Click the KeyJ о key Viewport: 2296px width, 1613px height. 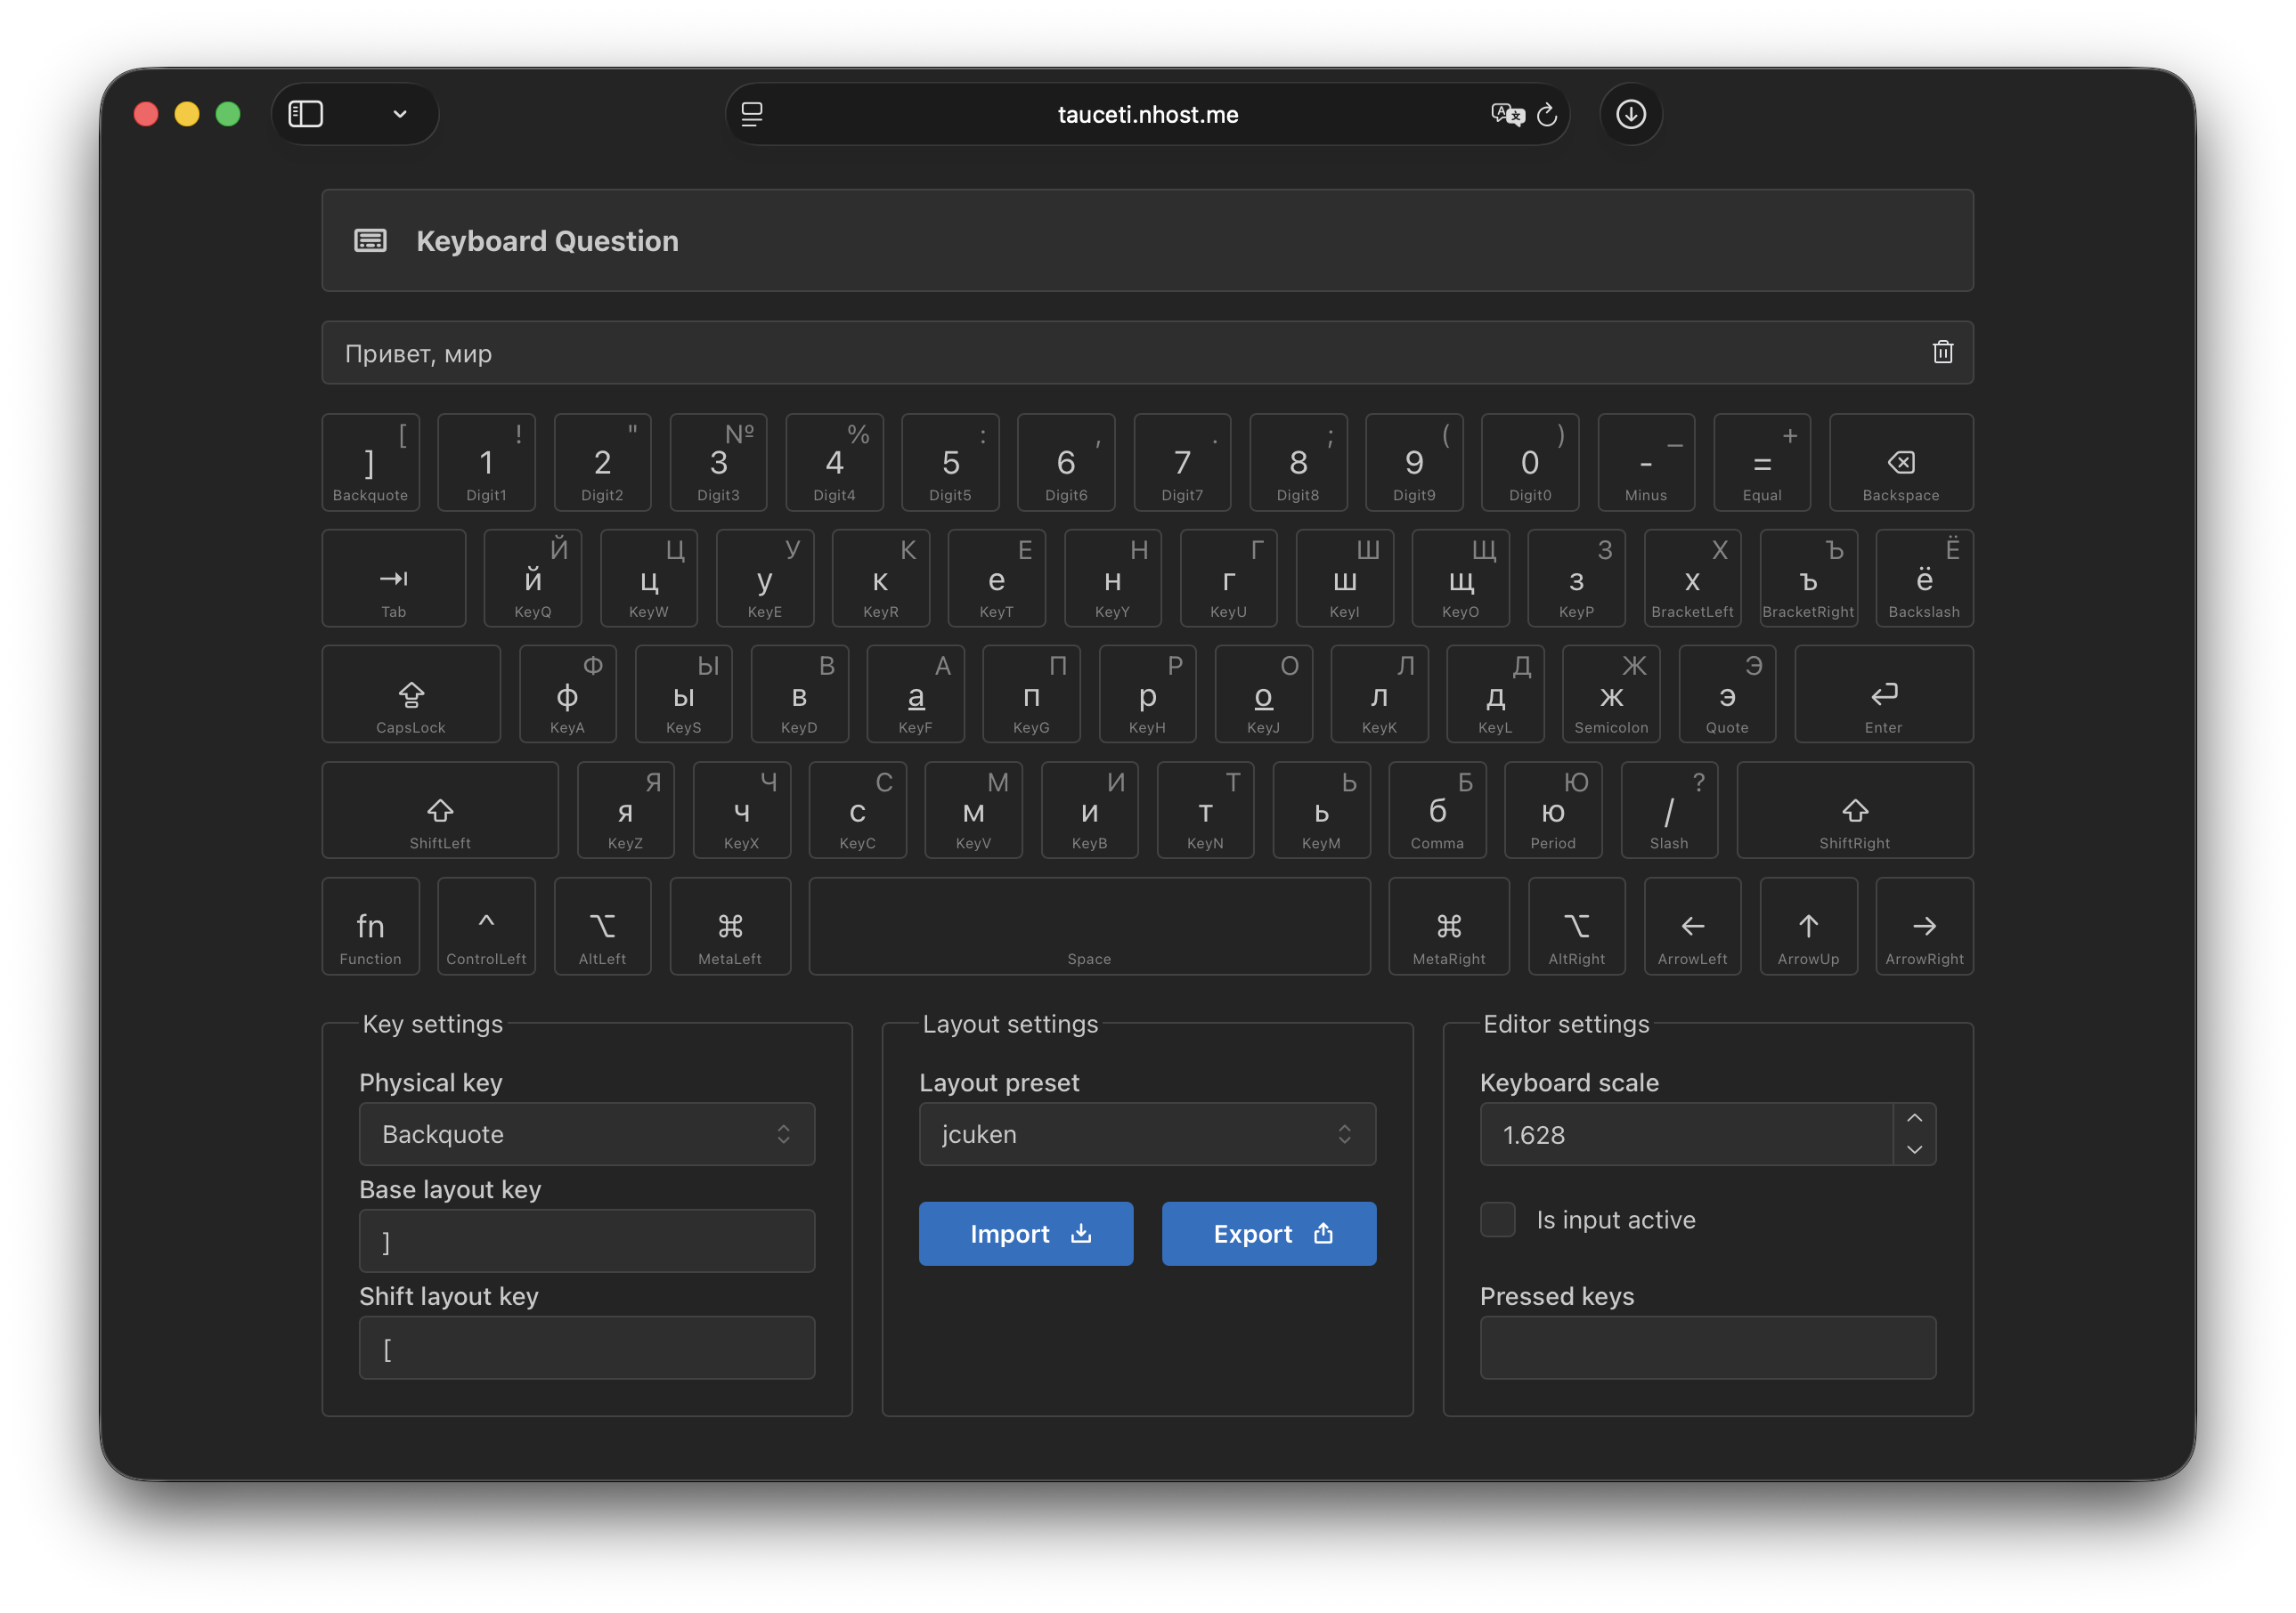pos(1263,693)
